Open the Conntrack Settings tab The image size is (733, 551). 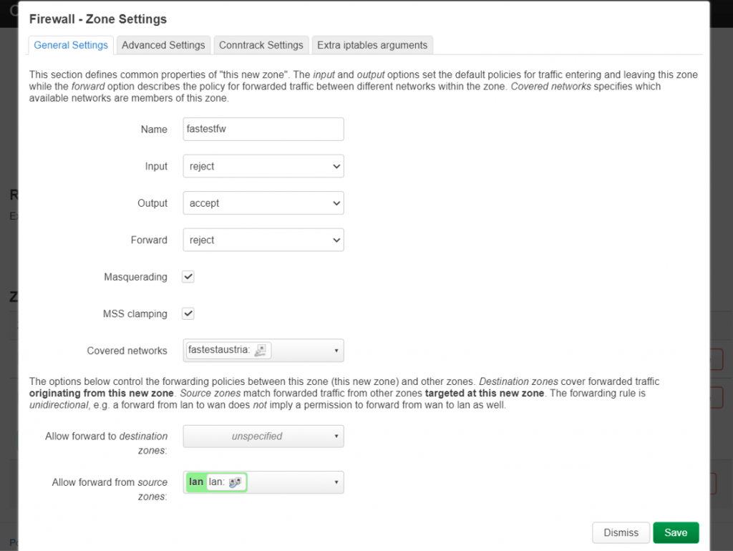point(261,44)
